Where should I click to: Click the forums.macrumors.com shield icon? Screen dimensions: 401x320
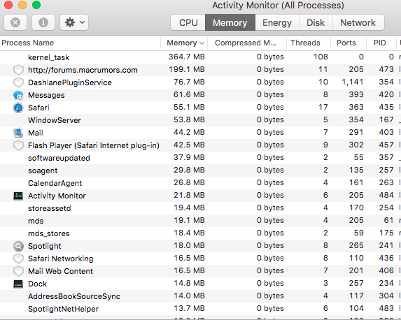[18, 70]
